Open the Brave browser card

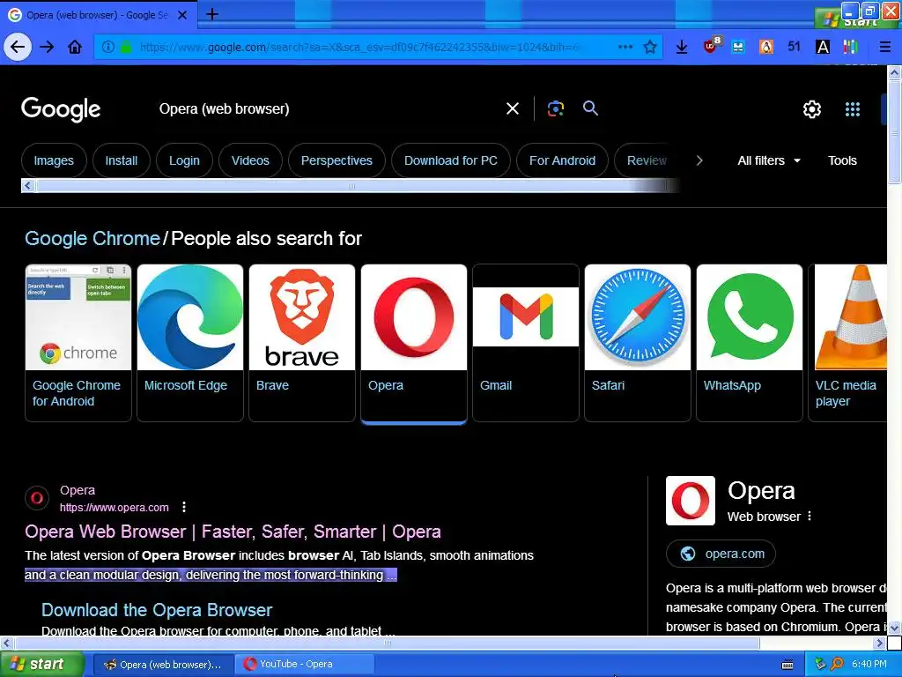point(302,343)
